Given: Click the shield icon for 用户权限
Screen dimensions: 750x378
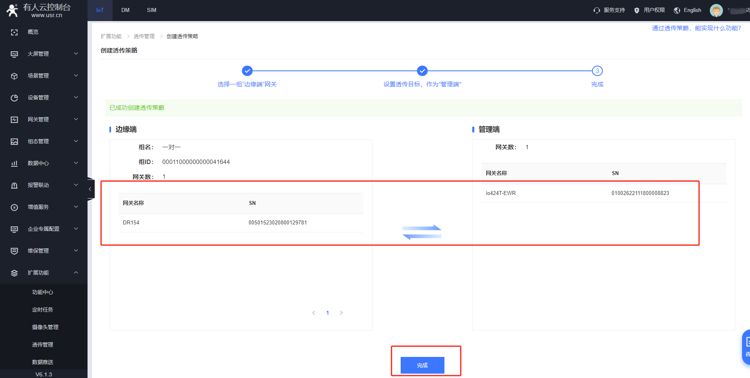Looking at the screenshot, I should (x=637, y=10).
